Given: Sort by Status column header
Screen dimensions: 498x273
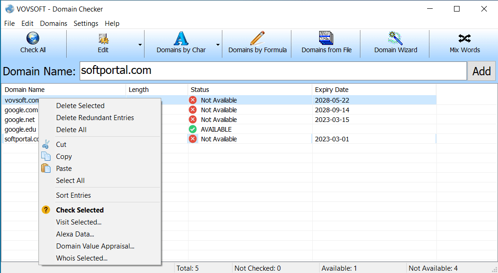Looking at the screenshot, I should click(250, 90).
